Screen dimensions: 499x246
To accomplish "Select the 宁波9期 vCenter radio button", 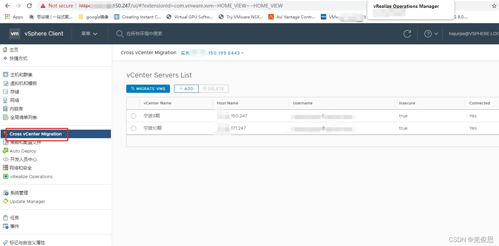I will point(133,116).
